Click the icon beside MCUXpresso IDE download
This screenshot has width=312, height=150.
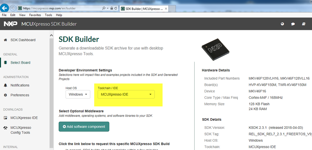pyautogui.click(x=5, y=118)
